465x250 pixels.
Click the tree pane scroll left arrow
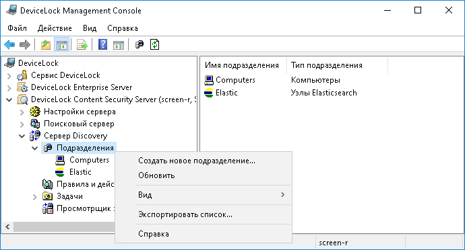pos(7,227)
